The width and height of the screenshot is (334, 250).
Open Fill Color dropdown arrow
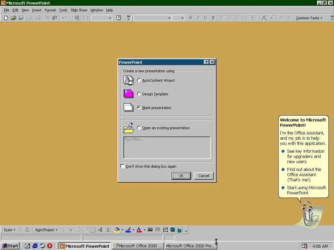[123, 230]
